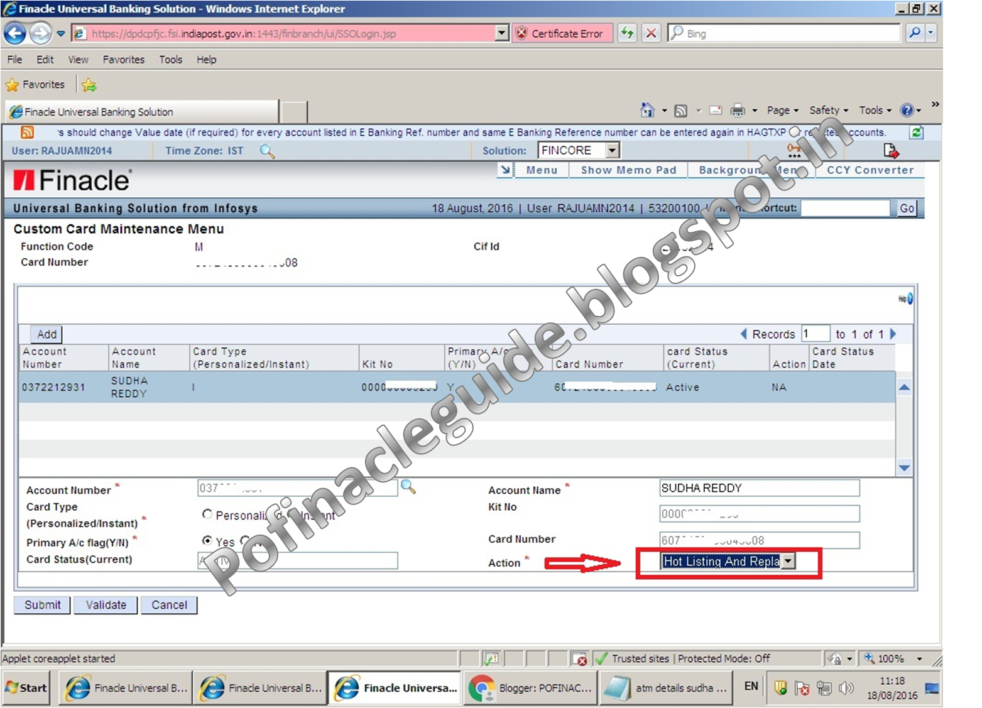Viewport: 982px width, 708px height.
Task: Click the print document icon on the user bar
Action: (891, 150)
